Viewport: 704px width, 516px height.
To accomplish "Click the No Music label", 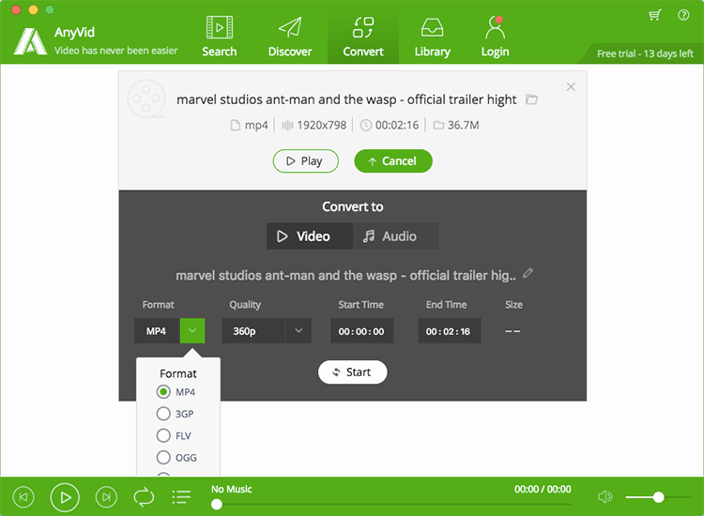I will pyautogui.click(x=232, y=489).
